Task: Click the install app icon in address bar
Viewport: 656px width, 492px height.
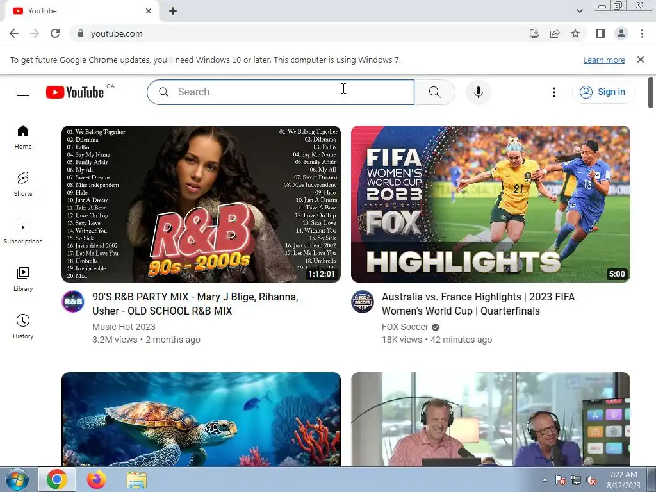Action: click(x=534, y=33)
